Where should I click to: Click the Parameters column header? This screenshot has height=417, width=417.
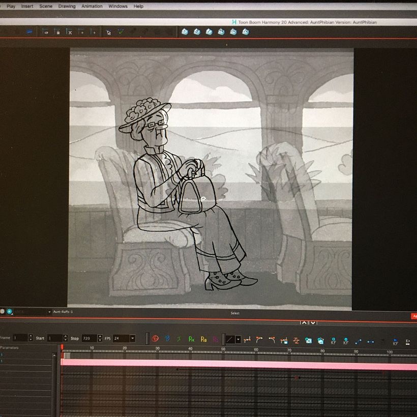coord(9,348)
